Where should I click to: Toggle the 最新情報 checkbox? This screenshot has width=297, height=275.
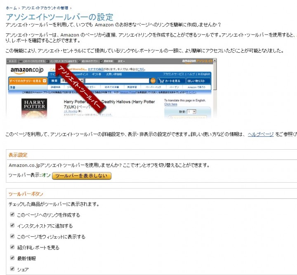point(12,258)
